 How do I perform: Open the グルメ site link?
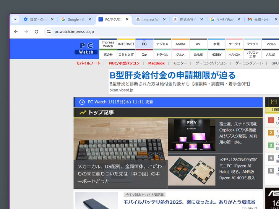pyautogui.click(x=180, y=54)
